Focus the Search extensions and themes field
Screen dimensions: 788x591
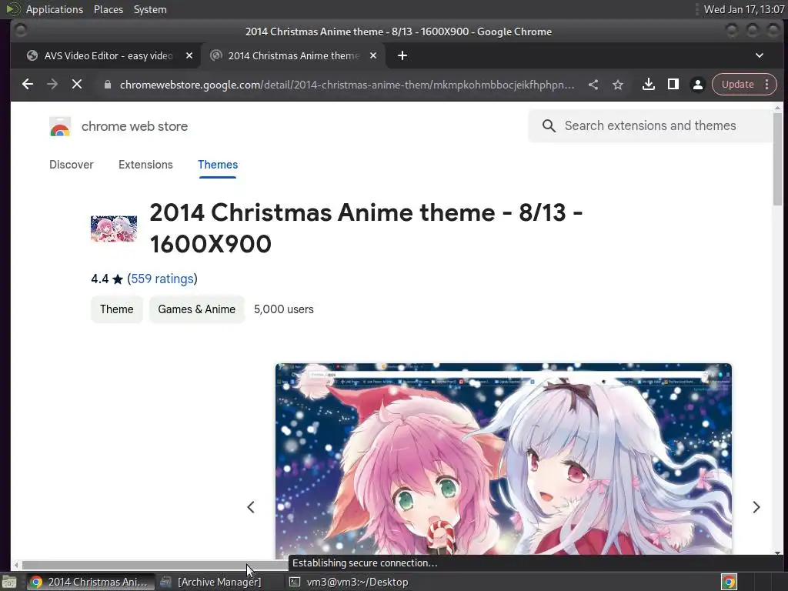pos(650,125)
